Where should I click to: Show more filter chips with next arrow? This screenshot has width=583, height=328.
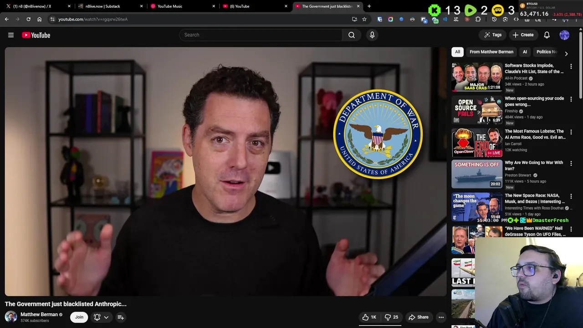pos(566,53)
